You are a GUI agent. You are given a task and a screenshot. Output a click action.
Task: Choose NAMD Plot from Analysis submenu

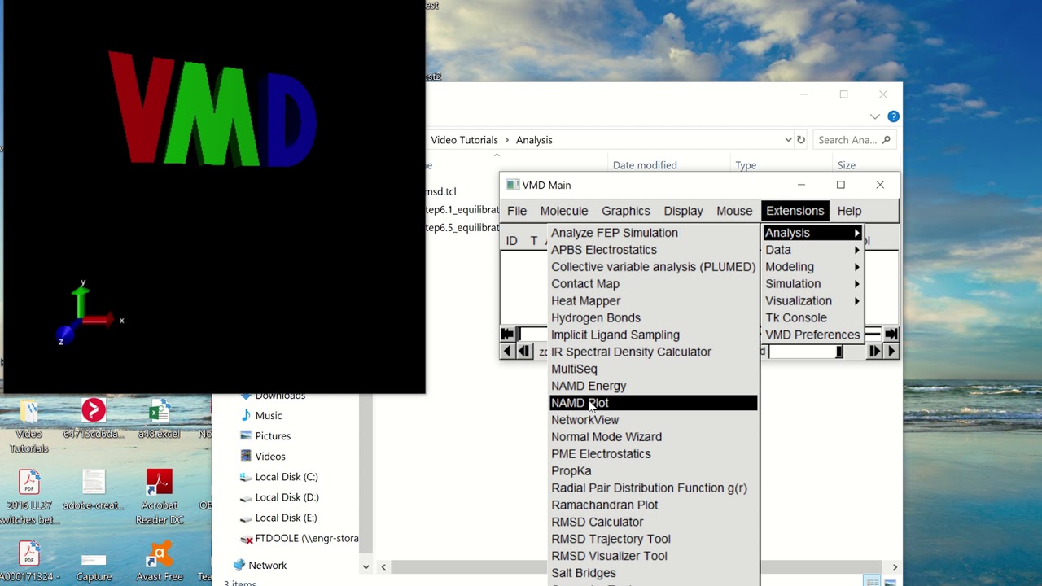point(654,403)
